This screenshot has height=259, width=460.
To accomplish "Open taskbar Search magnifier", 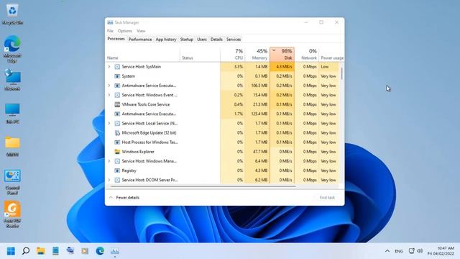I will pyautogui.click(x=26, y=251).
